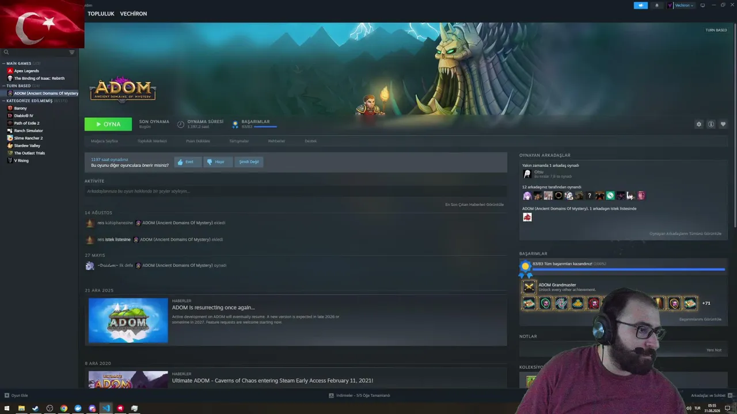The image size is (737, 414).
Task: Click the Yeni Not button
Action: coord(714,350)
